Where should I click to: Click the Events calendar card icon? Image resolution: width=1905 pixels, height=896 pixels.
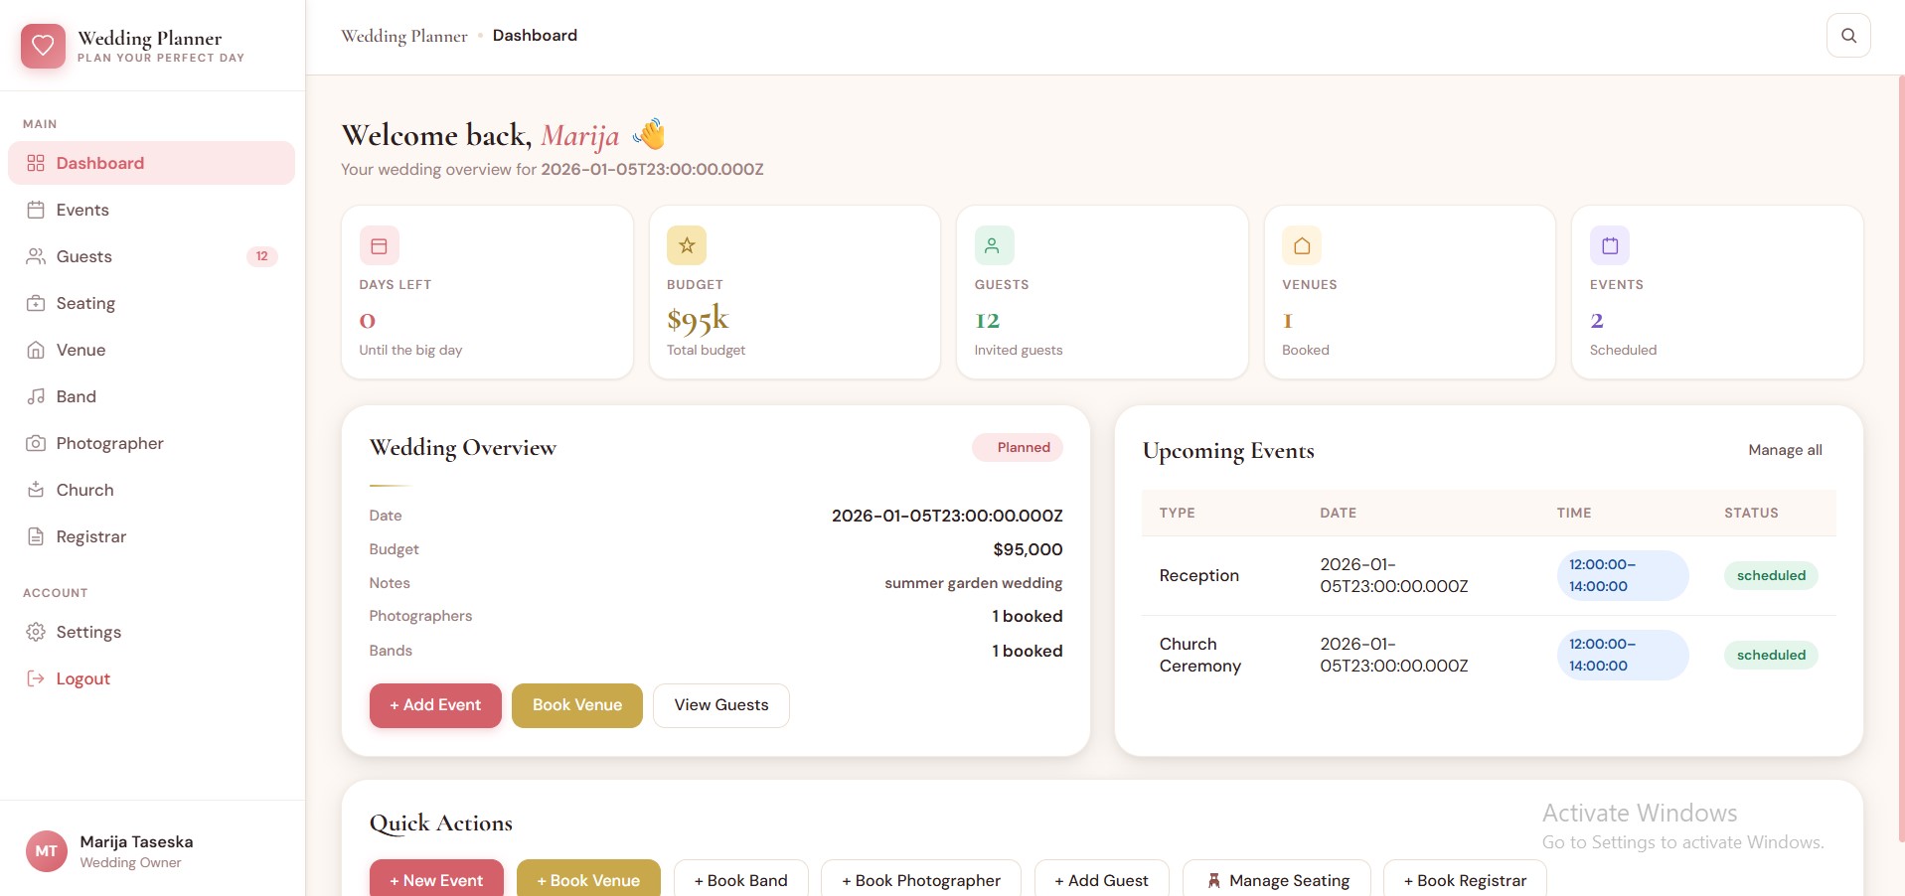pos(1609,245)
